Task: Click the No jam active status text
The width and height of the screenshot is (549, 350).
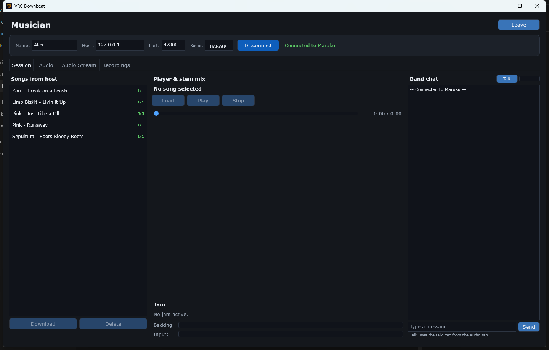Action: (x=171, y=315)
